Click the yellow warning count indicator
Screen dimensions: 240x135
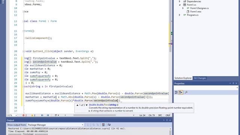33,115
